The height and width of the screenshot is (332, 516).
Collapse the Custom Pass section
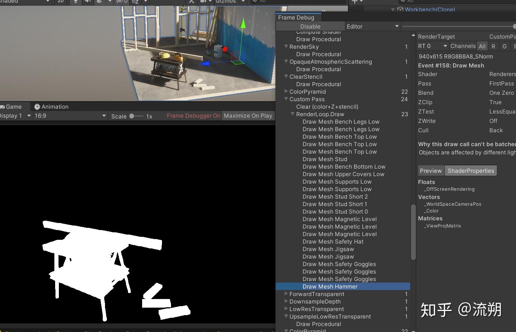286,99
